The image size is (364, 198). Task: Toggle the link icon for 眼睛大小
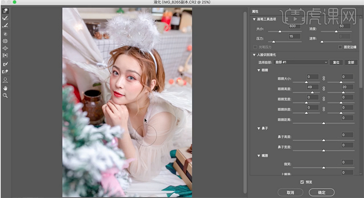[x=324, y=78]
